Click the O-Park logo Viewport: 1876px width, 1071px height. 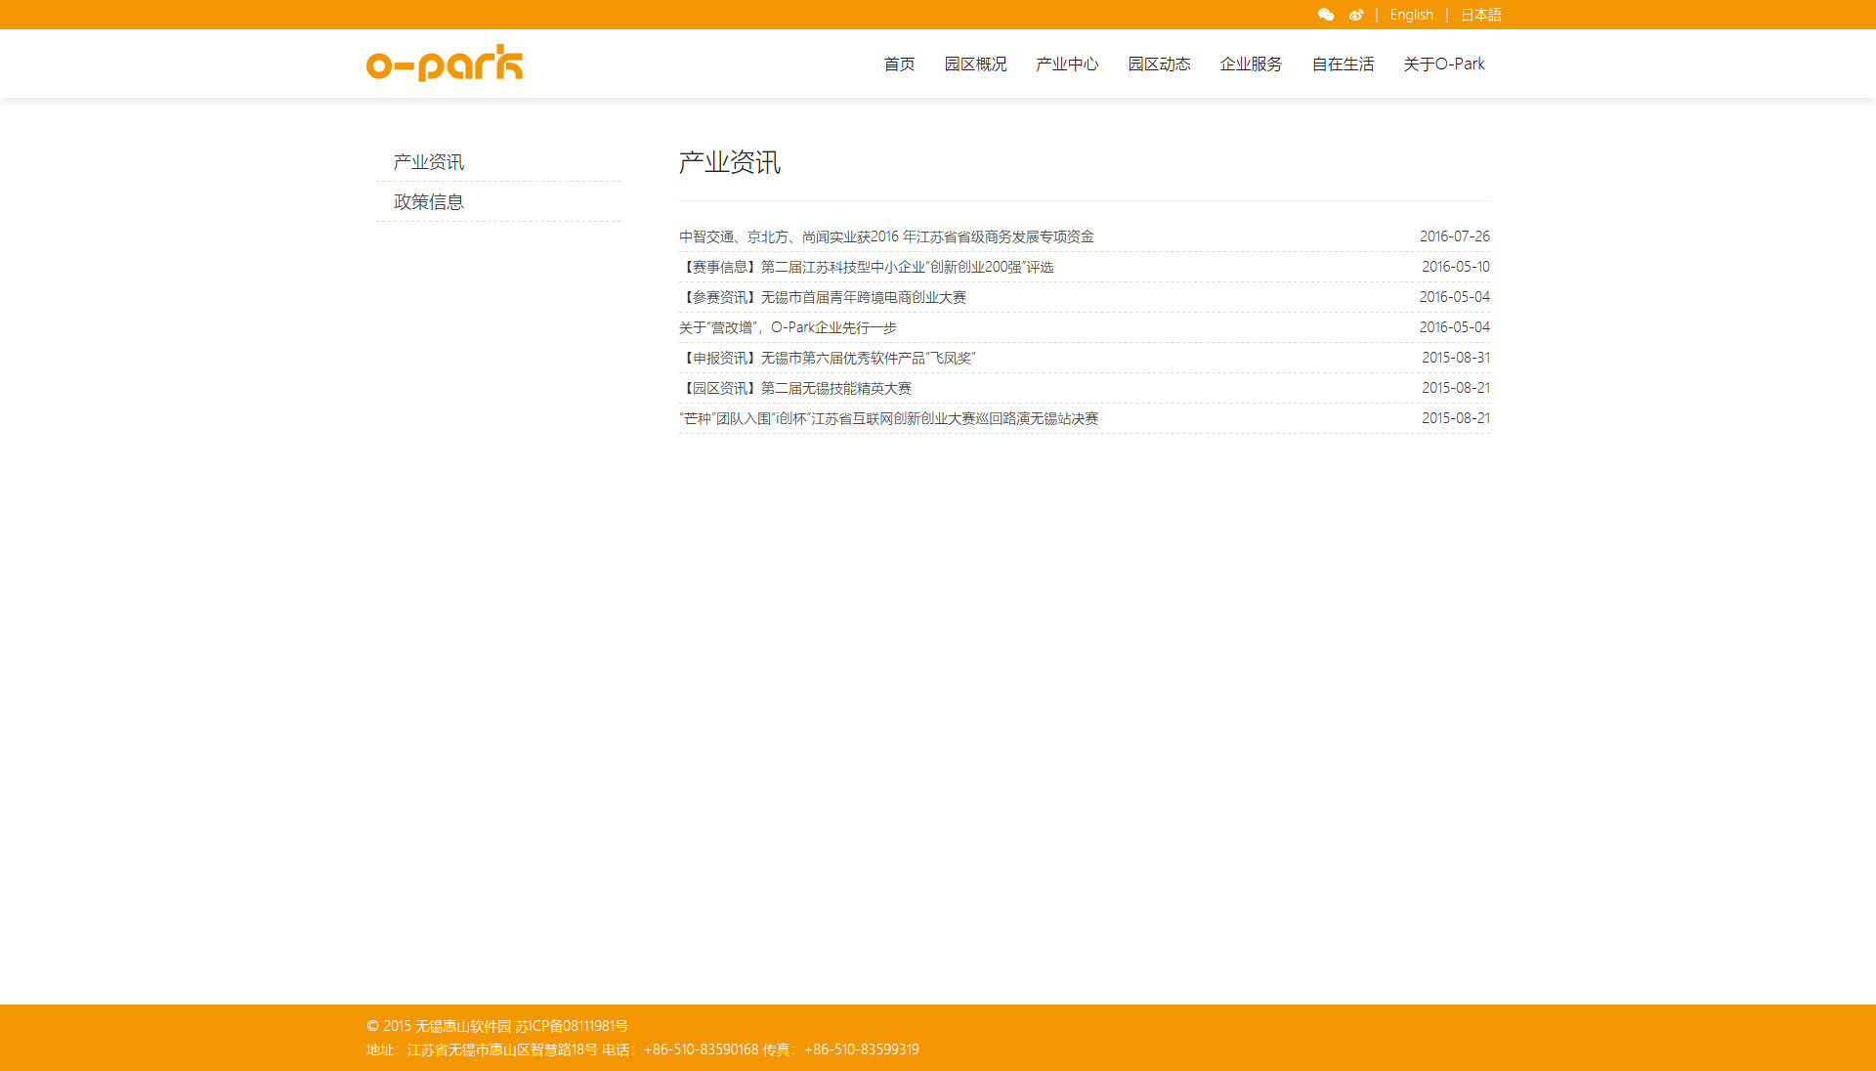[445, 64]
